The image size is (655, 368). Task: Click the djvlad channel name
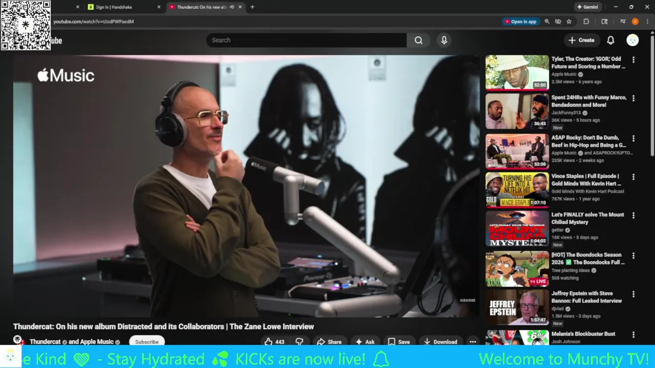pyautogui.click(x=557, y=309)
